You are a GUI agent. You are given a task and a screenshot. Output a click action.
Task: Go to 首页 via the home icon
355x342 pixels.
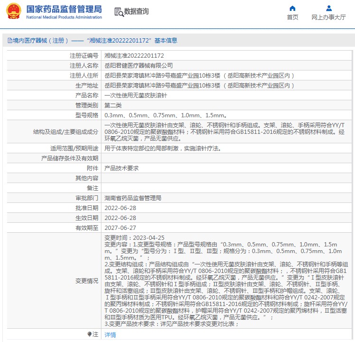[292, 9]
